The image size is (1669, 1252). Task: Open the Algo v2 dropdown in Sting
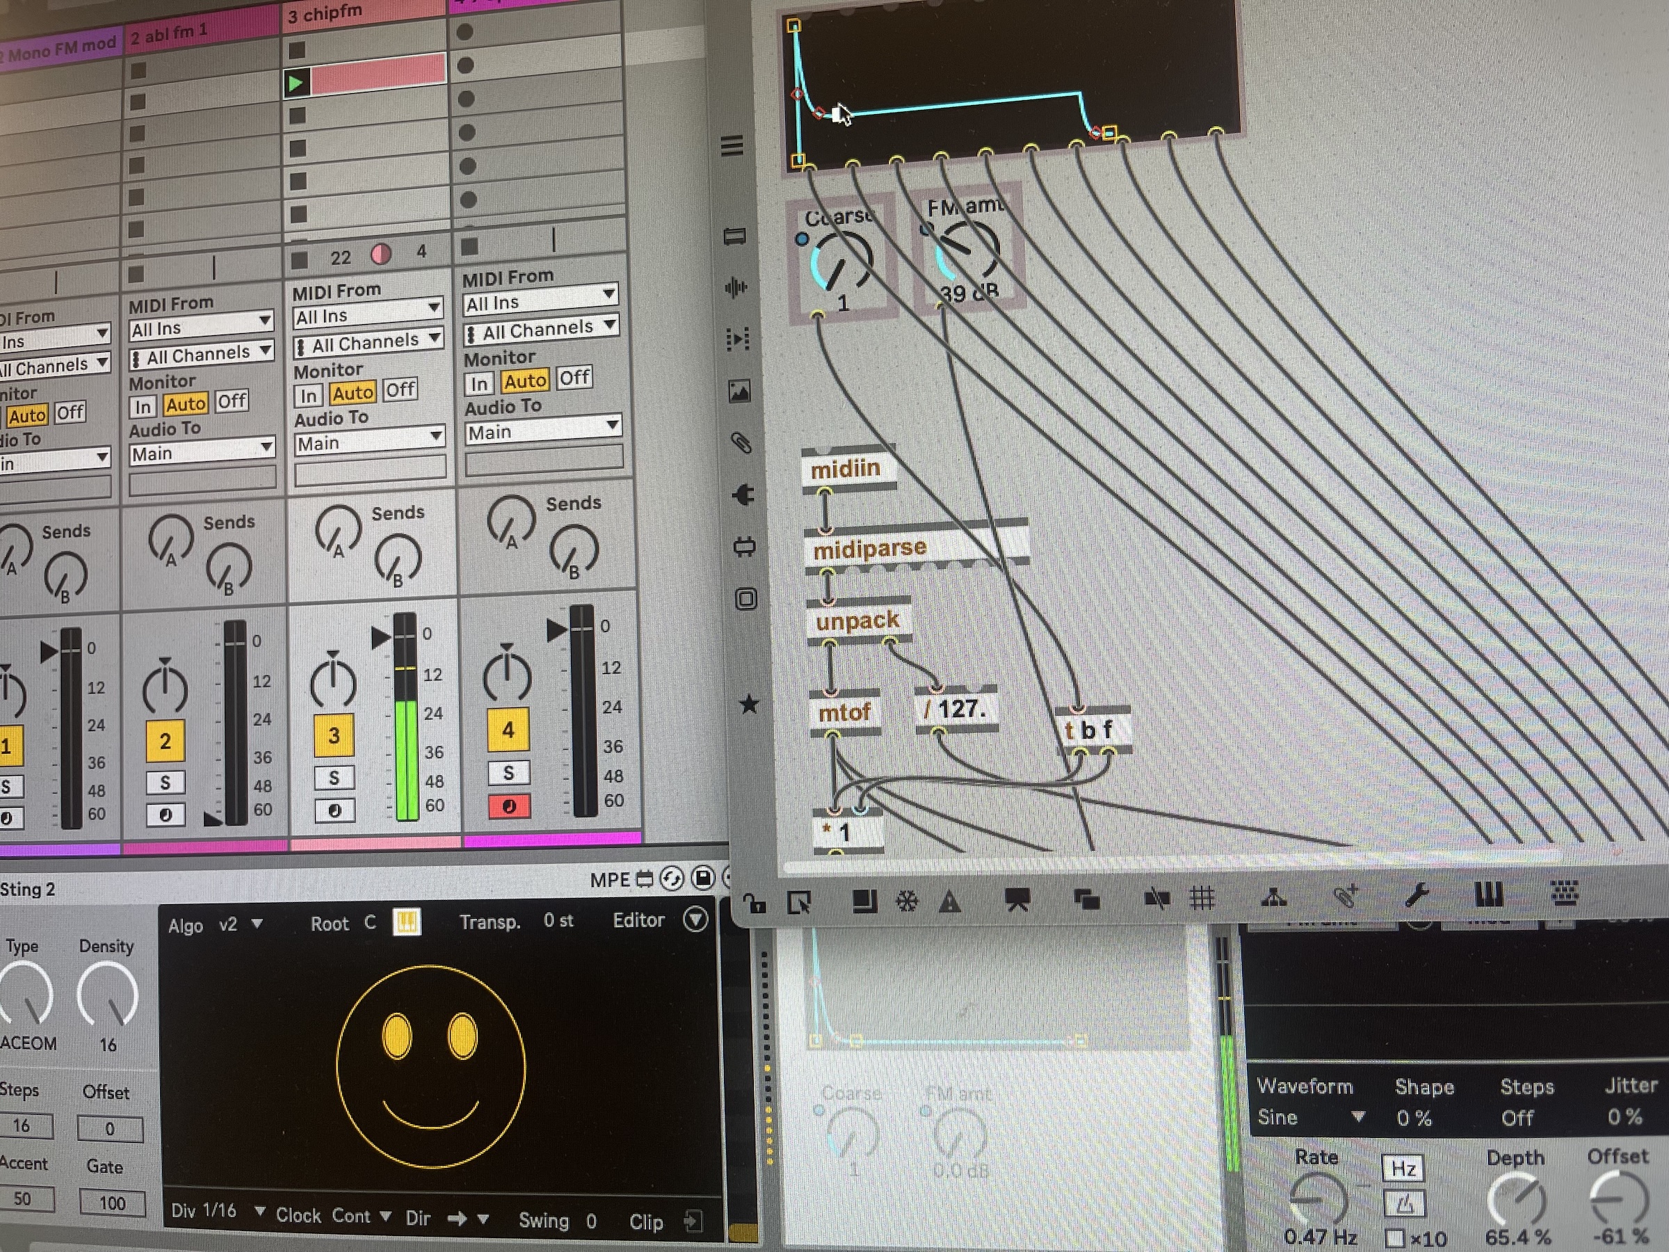(x=239, y=924)
